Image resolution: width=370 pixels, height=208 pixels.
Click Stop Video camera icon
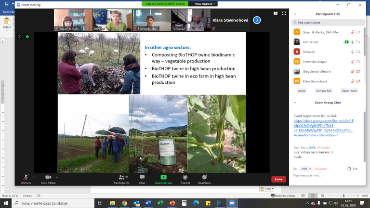click(48, 177)
